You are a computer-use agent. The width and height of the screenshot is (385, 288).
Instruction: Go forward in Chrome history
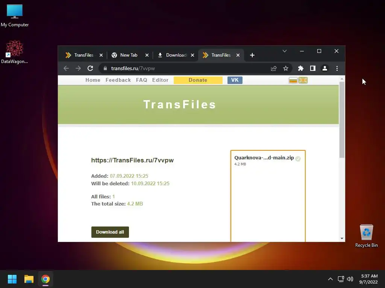pyautogui.click(x=78, y=68)
